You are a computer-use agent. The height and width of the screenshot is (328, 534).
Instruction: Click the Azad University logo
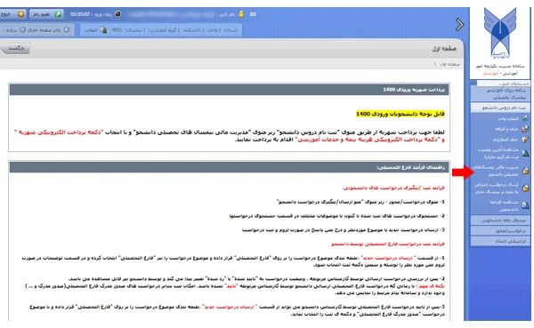tap(500, 34)
